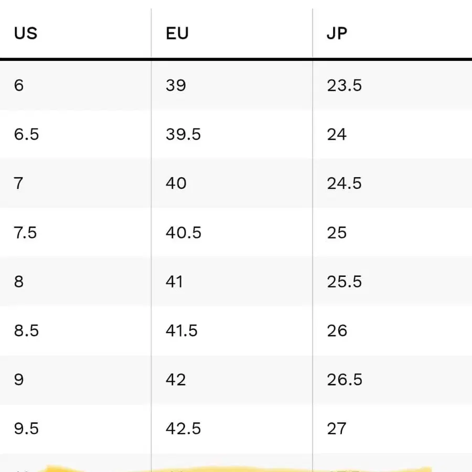Click the JP 23.5 size cell
The width and height of the screenshot is (472, 472).
tap(344, 85)
